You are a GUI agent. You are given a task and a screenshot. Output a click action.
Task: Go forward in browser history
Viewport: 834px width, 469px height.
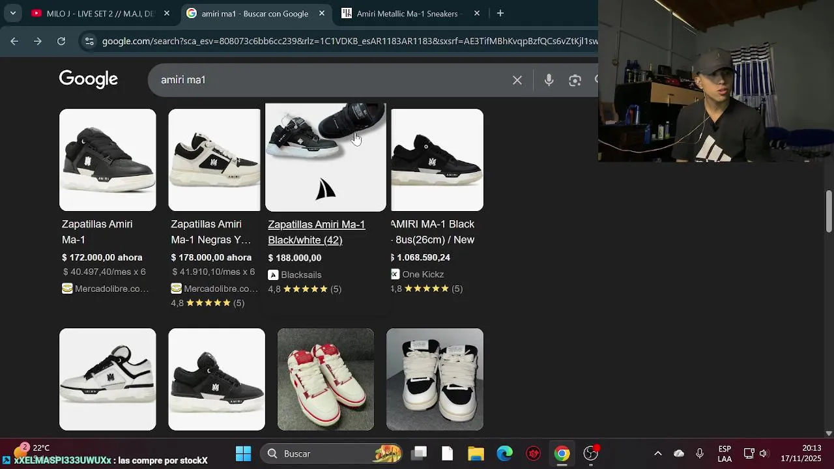pos(38,41)
